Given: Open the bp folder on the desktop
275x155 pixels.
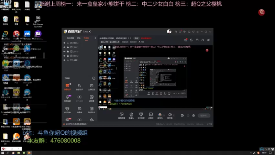Looking at the screenshot, I should coord(27,21).
